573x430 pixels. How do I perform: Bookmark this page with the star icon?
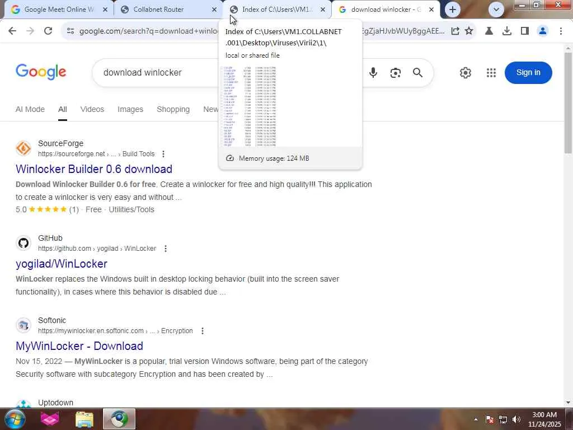click(x=469, y=31)
